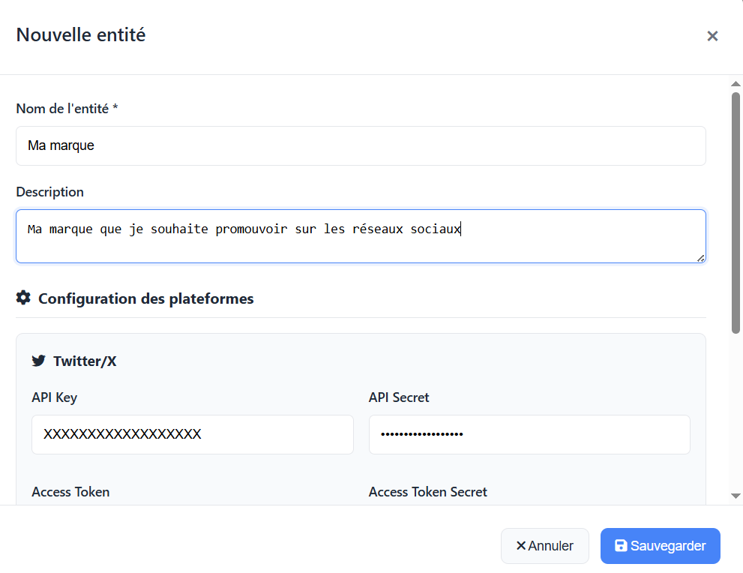Screen dimensions: 743x573
Task: Click the API Secret label
Action: click(399, 397)
